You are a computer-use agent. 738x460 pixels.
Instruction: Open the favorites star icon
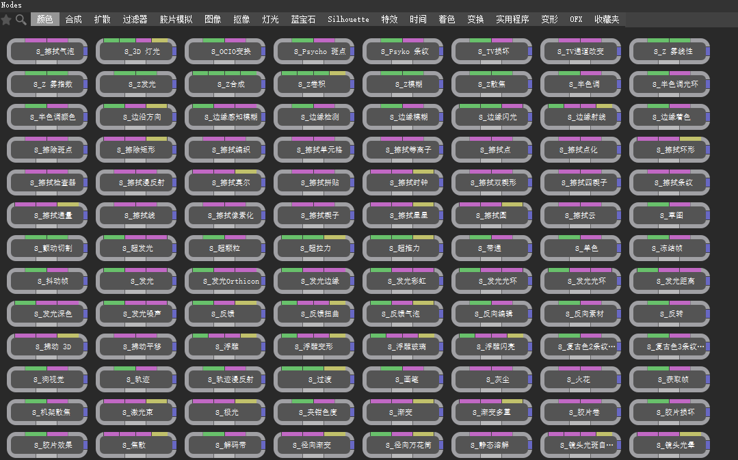[6, 20]
